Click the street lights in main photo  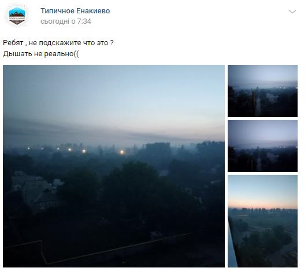coord(76,150)
